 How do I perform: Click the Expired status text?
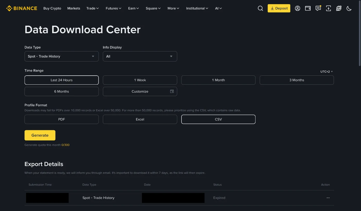(x=219, y=198)
